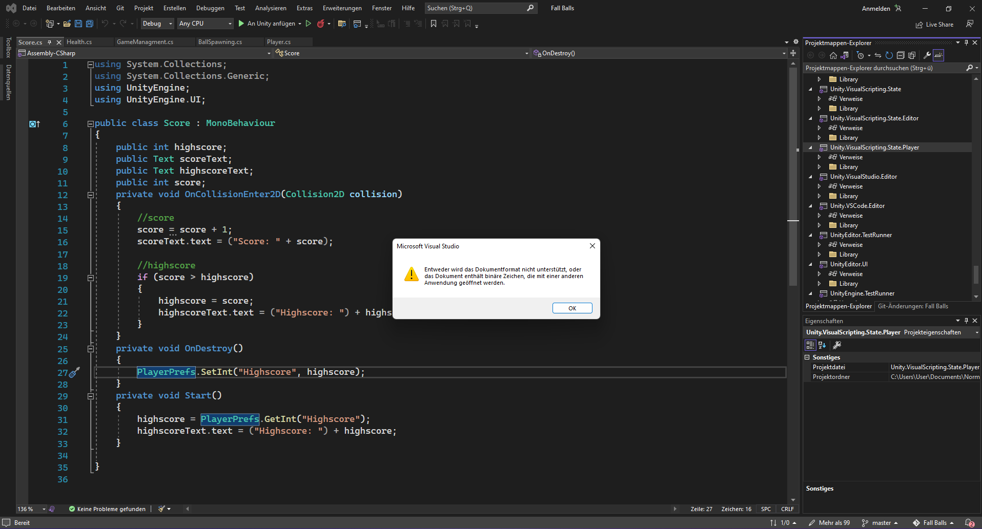The width and height of the screenshot is (982, 529).
Task: Dismiss the dialog with OK
Action: coord(572,308)
